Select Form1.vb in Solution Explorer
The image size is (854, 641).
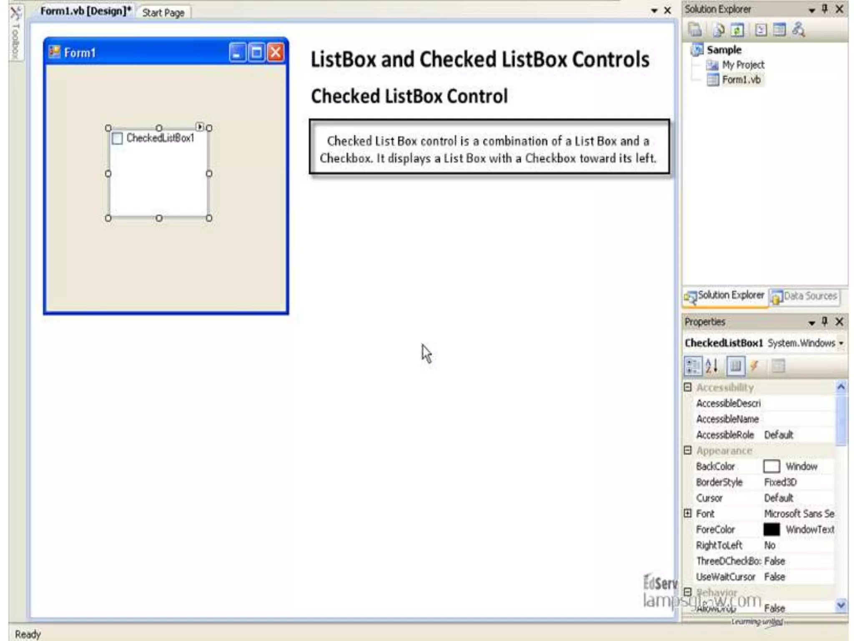741,79
